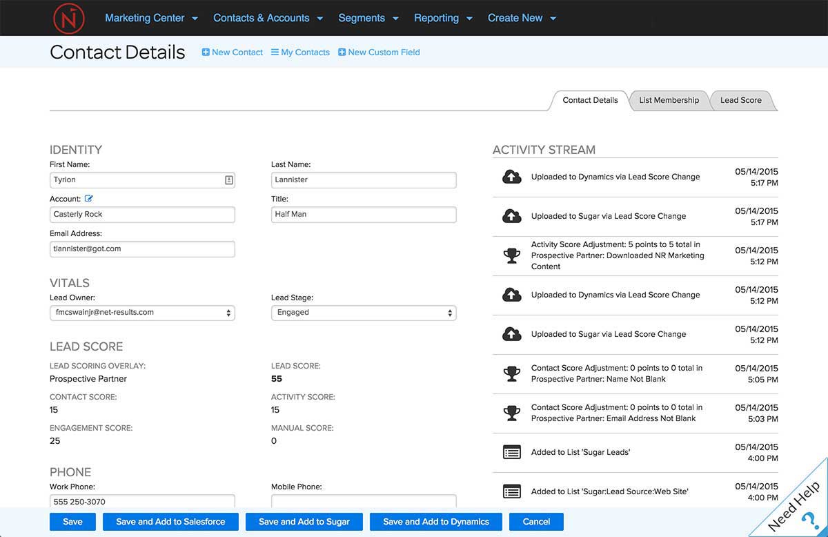Click the contact card icon in First Name field
The width and height of the screenshot is (828, 537).
click(229, 180)
